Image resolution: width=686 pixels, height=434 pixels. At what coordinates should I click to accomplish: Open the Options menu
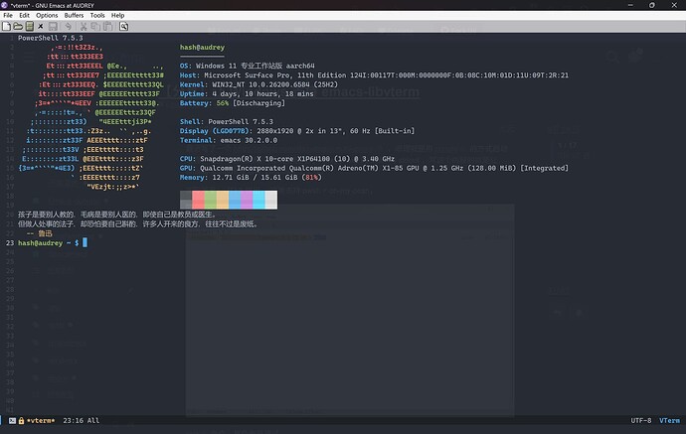[x=47, y=16]
